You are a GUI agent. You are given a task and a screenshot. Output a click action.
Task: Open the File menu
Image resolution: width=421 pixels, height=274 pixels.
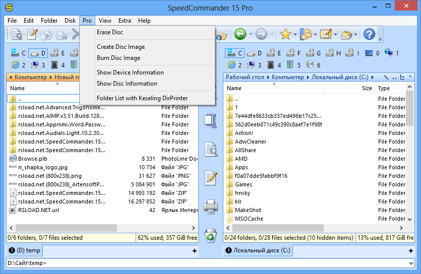coord(12,21)
